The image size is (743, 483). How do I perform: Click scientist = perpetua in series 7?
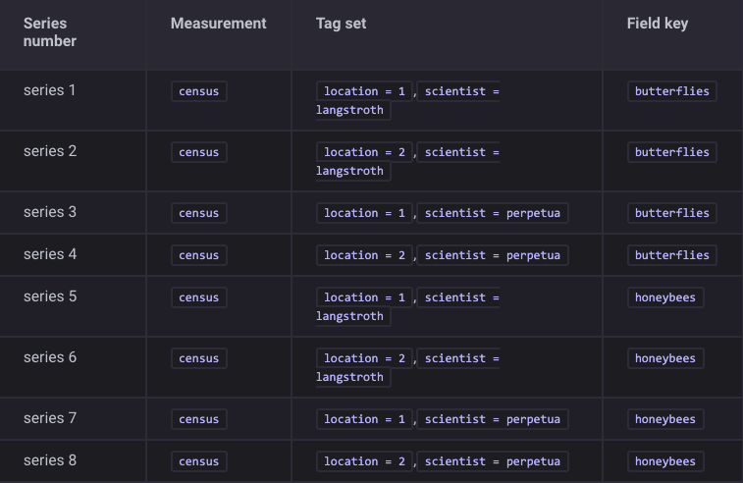[x=492, y=419]
